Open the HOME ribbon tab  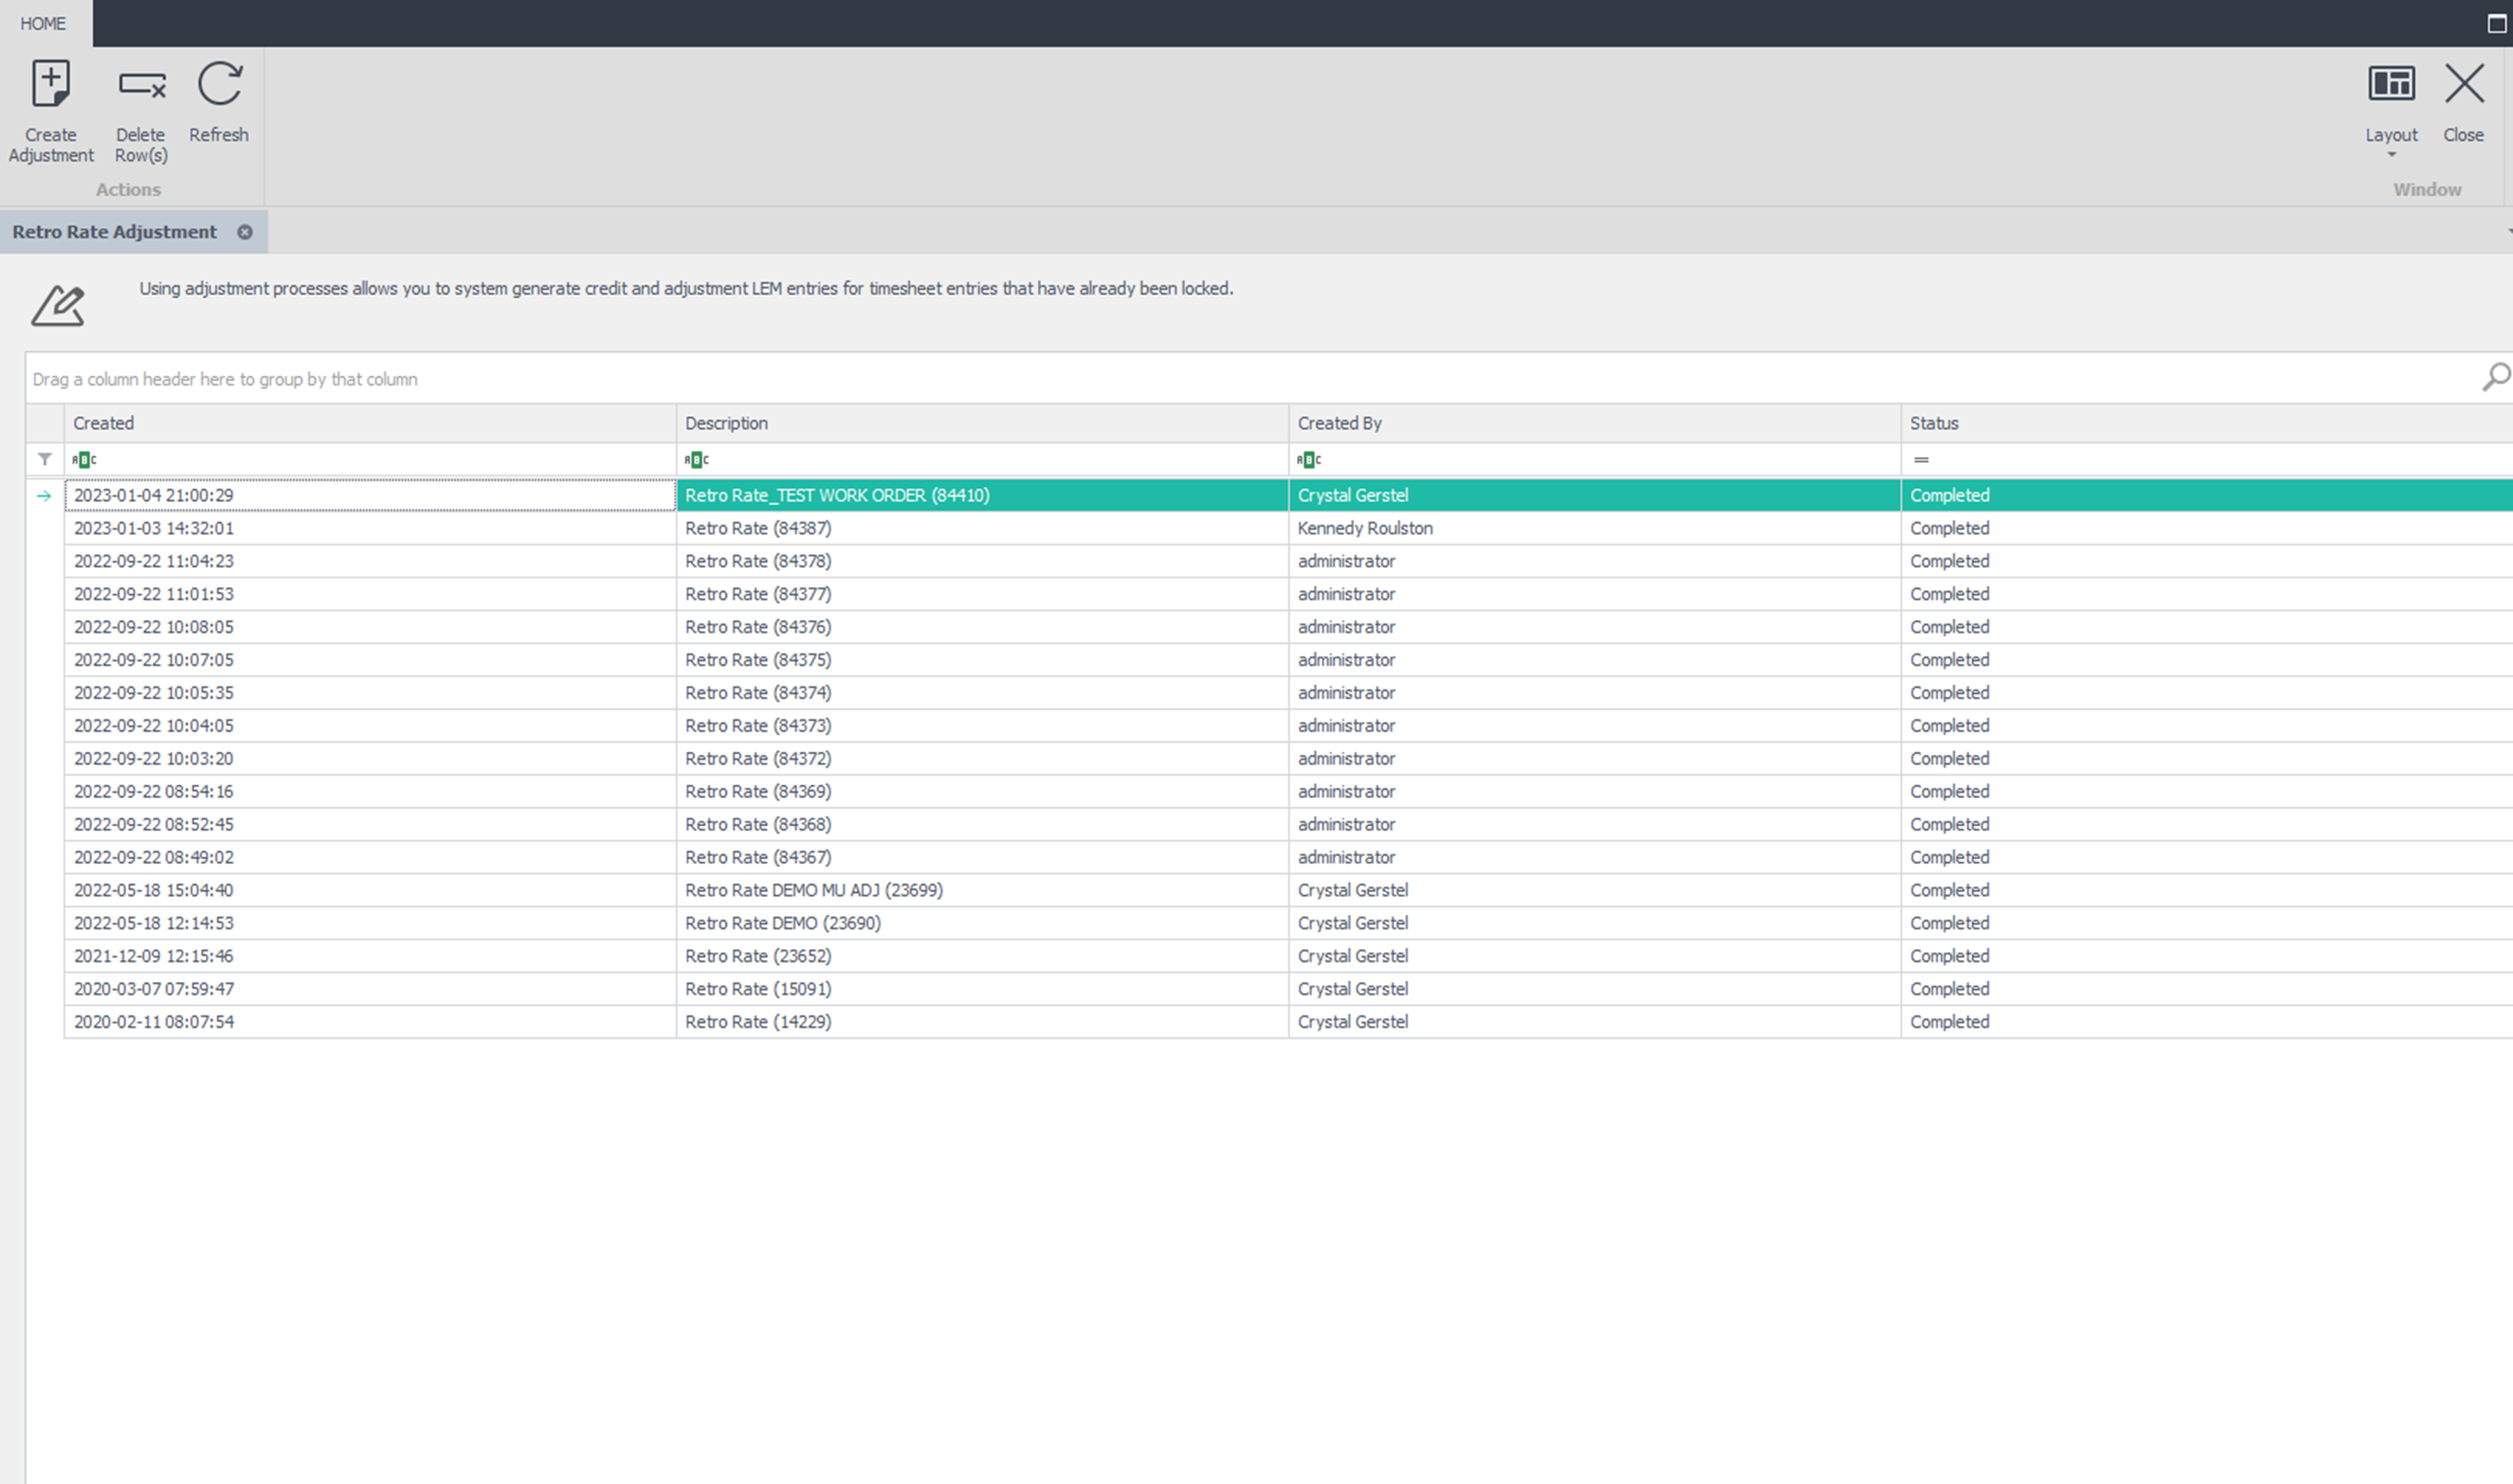(43, 23)
